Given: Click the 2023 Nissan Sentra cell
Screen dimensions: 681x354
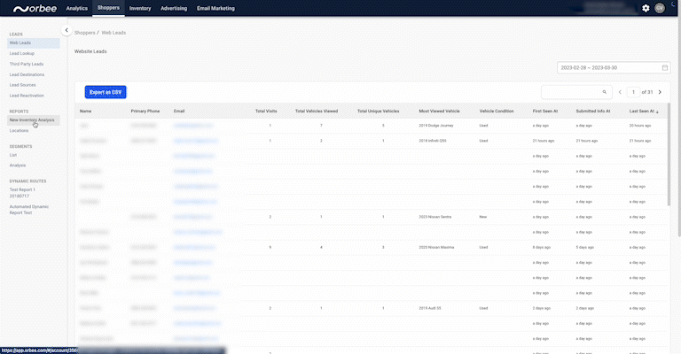Looking at the screenshot, I should pyautogui.click(x=434, y=217).
